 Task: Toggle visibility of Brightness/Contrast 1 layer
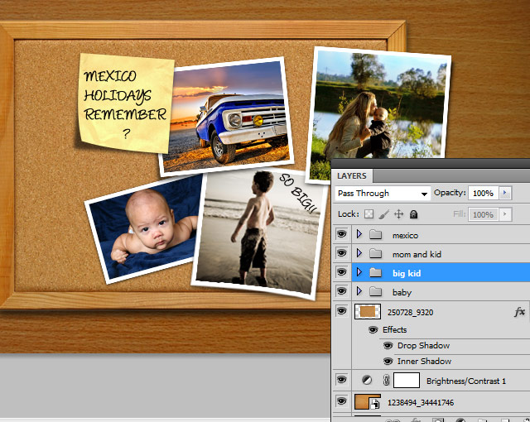coord(341,381)
